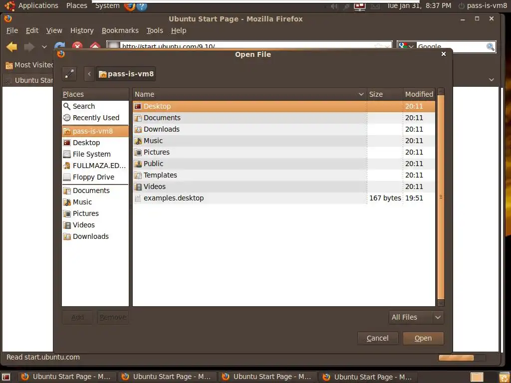This screenshot has width=511, height=383.
Task: Select the pass-is-vm8 path button
Action: 125,74
